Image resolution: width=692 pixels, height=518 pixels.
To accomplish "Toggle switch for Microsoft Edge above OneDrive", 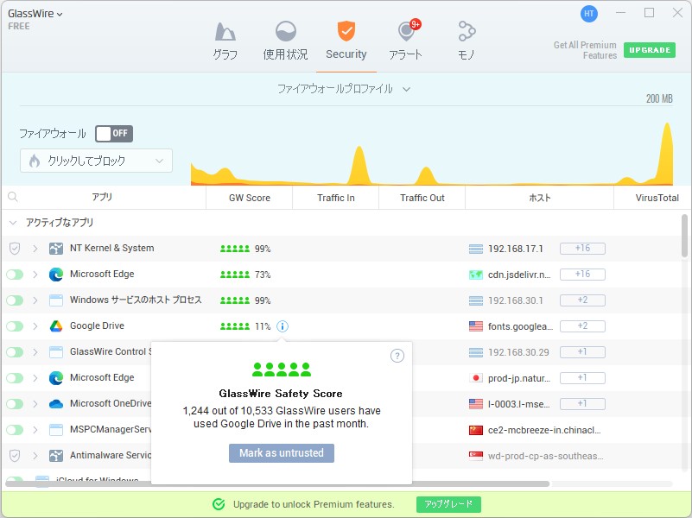I will [x=15, y=378].
